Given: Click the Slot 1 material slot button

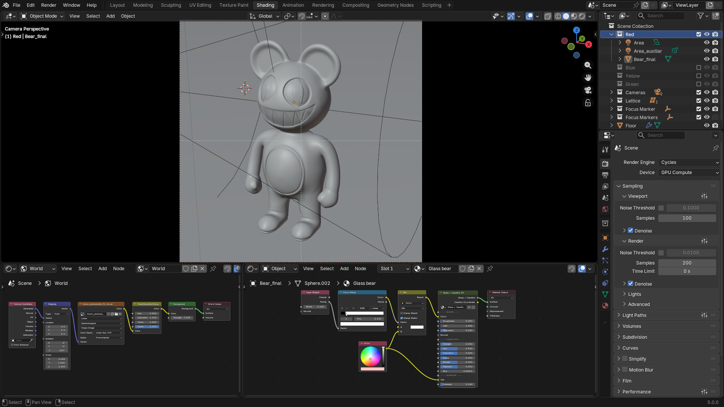Looking at the screenshot, I should point(394,269).
